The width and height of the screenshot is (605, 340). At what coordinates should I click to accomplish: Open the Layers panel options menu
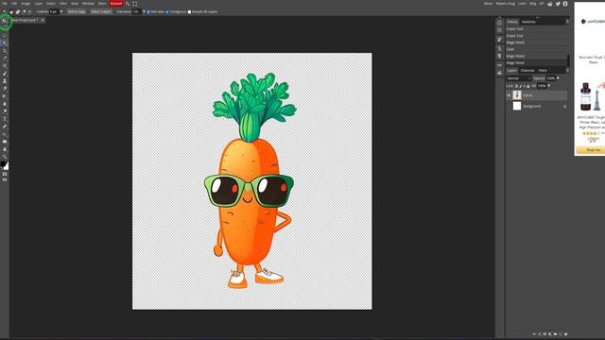tap(567, 71)
